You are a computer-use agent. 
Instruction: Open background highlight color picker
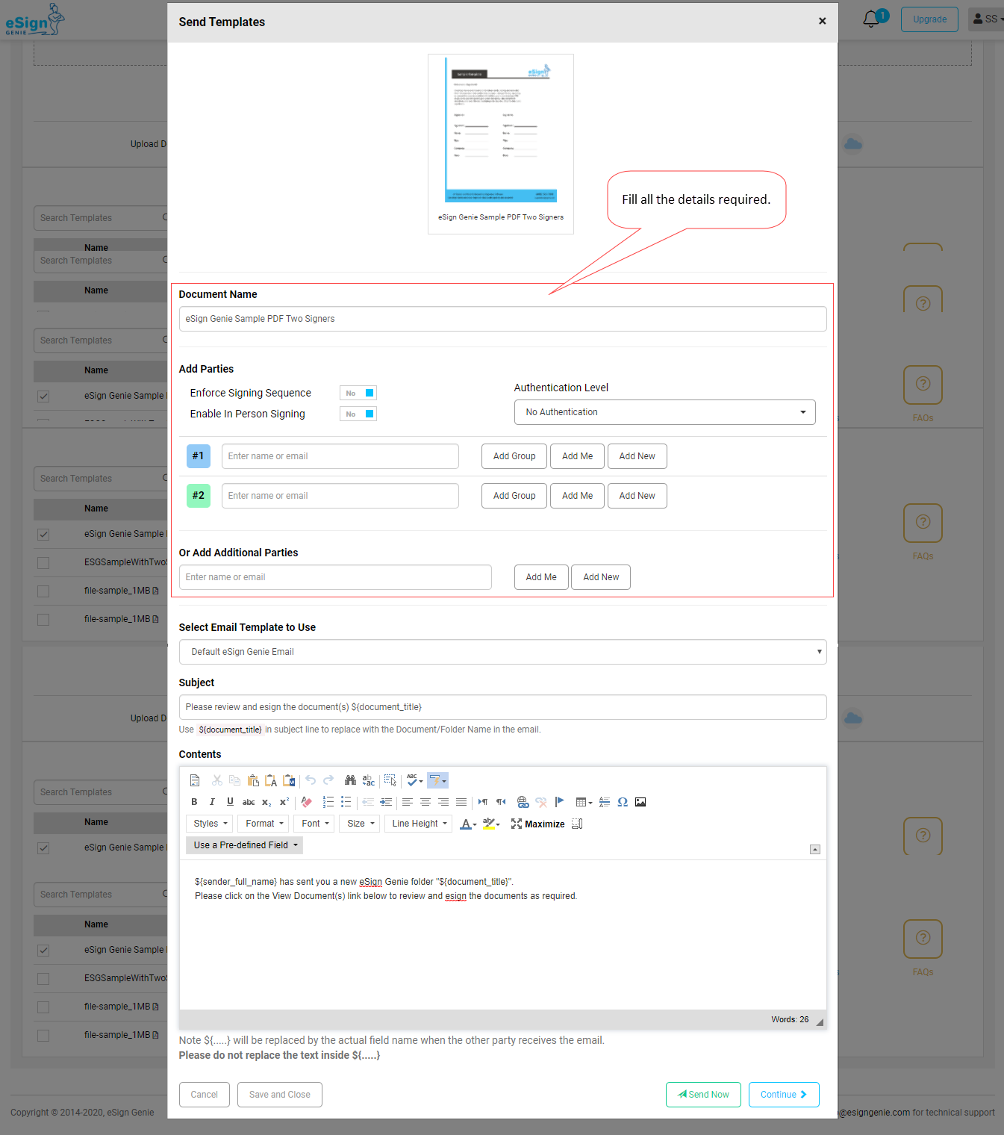click(x=491, y=824)
